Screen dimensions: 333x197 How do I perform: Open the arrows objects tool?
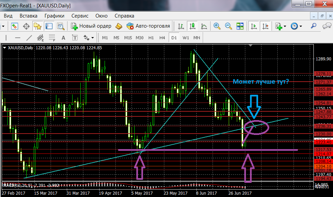click(x=86, y=38)
